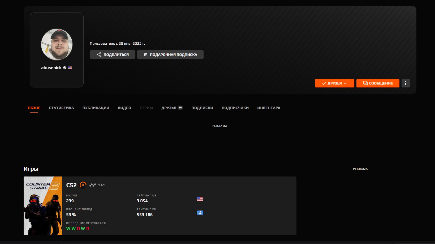Click the verified badge beside abusenick

[65, 68]
